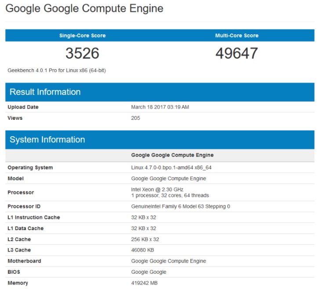Viewport: 319px width, 290px height.
Task: Select the L1 Data Cache value 32 KB x 32
Action: coord(144,228)
